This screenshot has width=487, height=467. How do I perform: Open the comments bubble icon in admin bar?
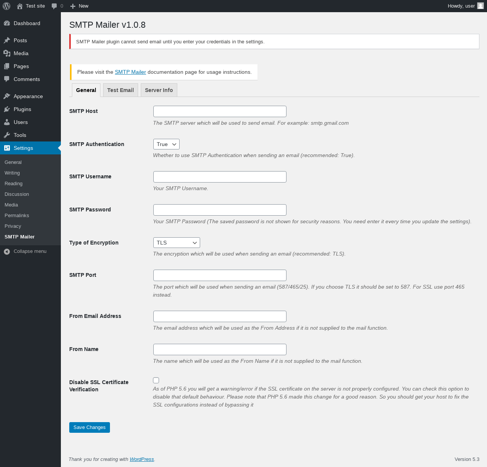coord(54,6)
